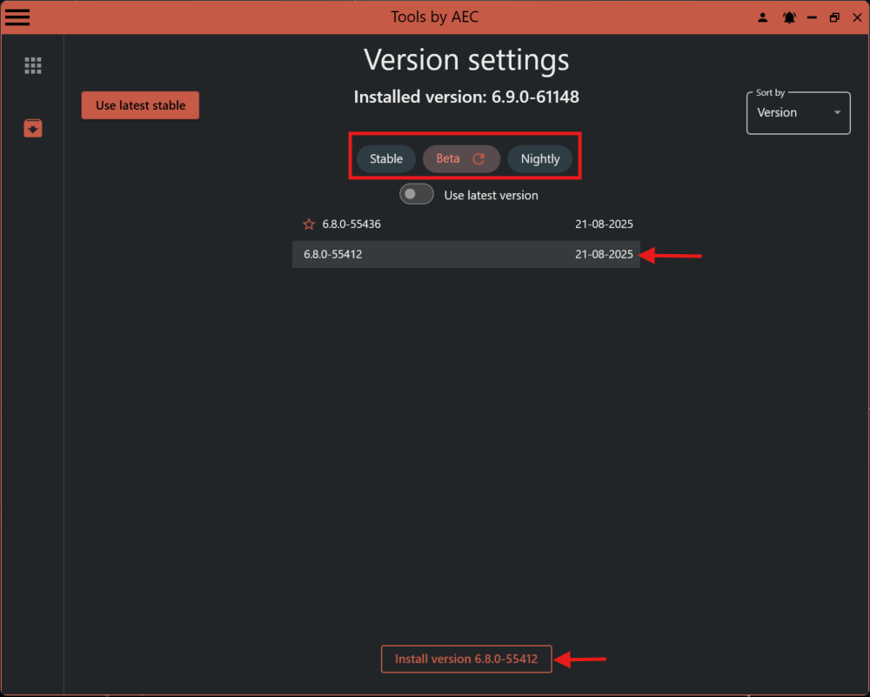Open the notifications bell icon
Viewport: 870px width, 697px height.
789,17
